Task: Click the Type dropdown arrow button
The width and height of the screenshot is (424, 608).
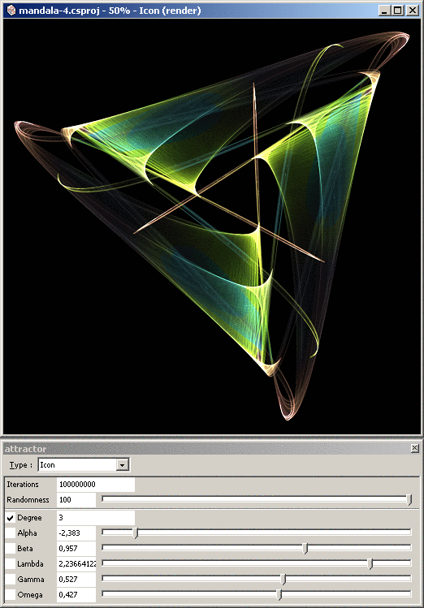Action: (x=122, y=464)
